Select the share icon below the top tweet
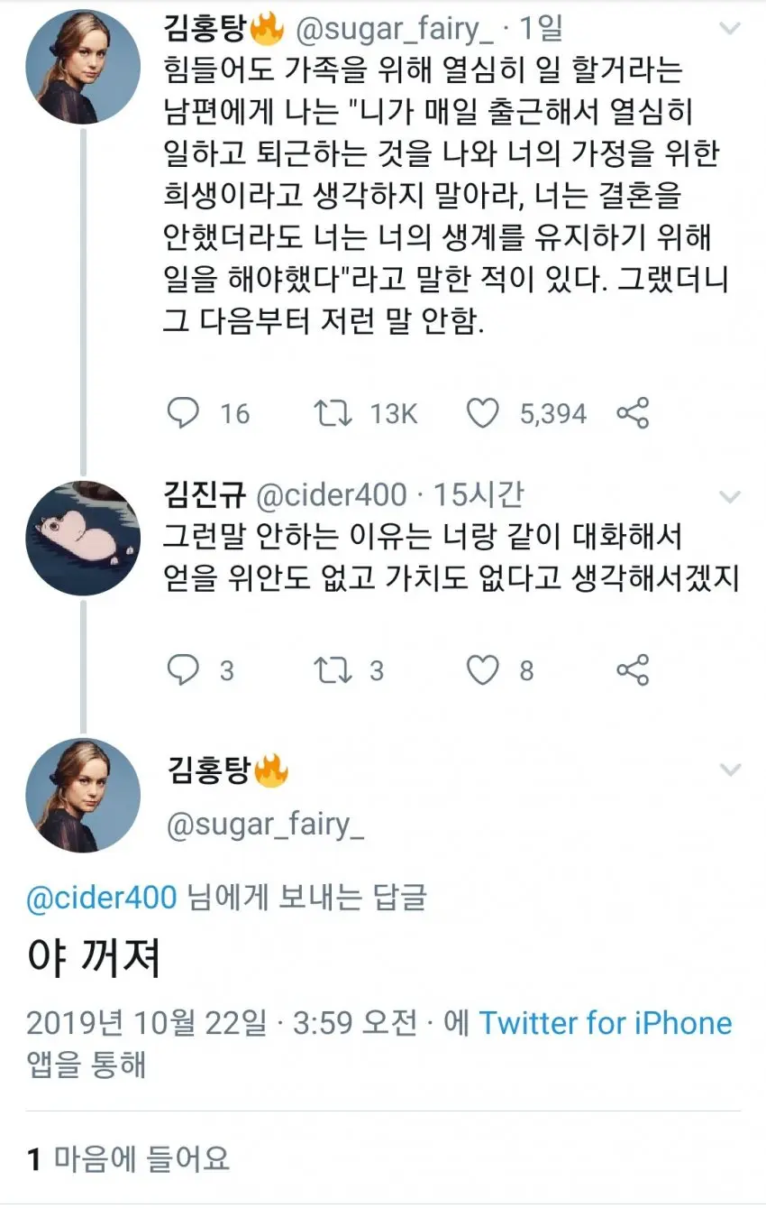Screen dimensions: 766x1208 click(634, 413)
